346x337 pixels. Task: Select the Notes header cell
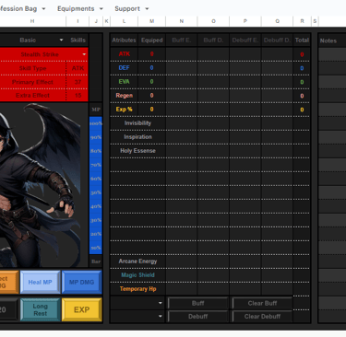[x=332, y=41]
